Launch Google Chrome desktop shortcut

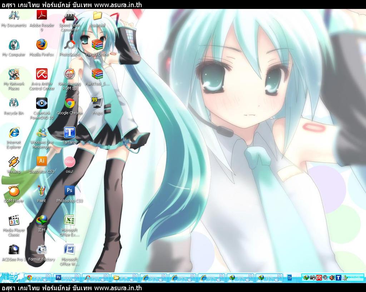[x=70, y=107]
